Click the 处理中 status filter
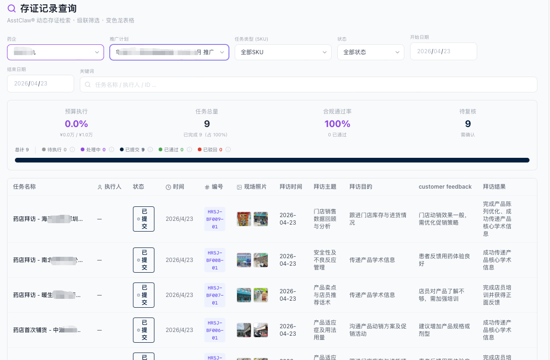This screenshot has height=360, width=550. click(93, 149)
